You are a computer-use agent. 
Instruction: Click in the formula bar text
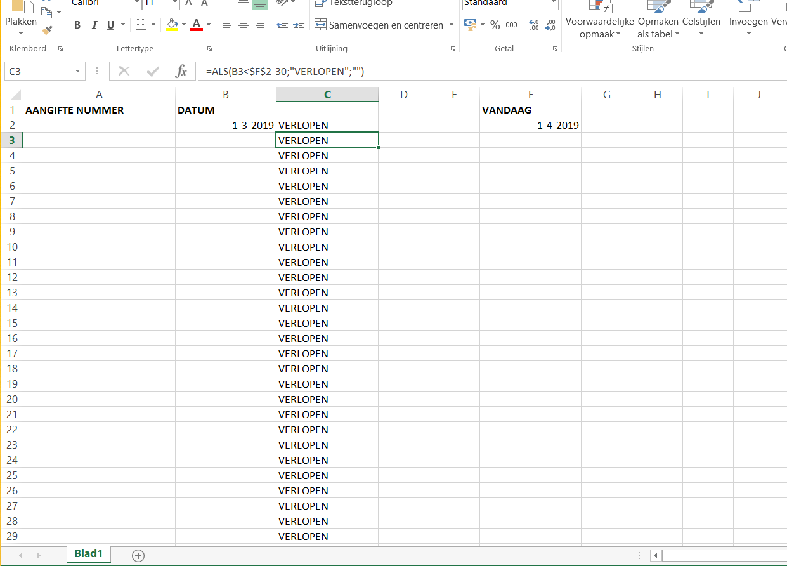[444, 72]
